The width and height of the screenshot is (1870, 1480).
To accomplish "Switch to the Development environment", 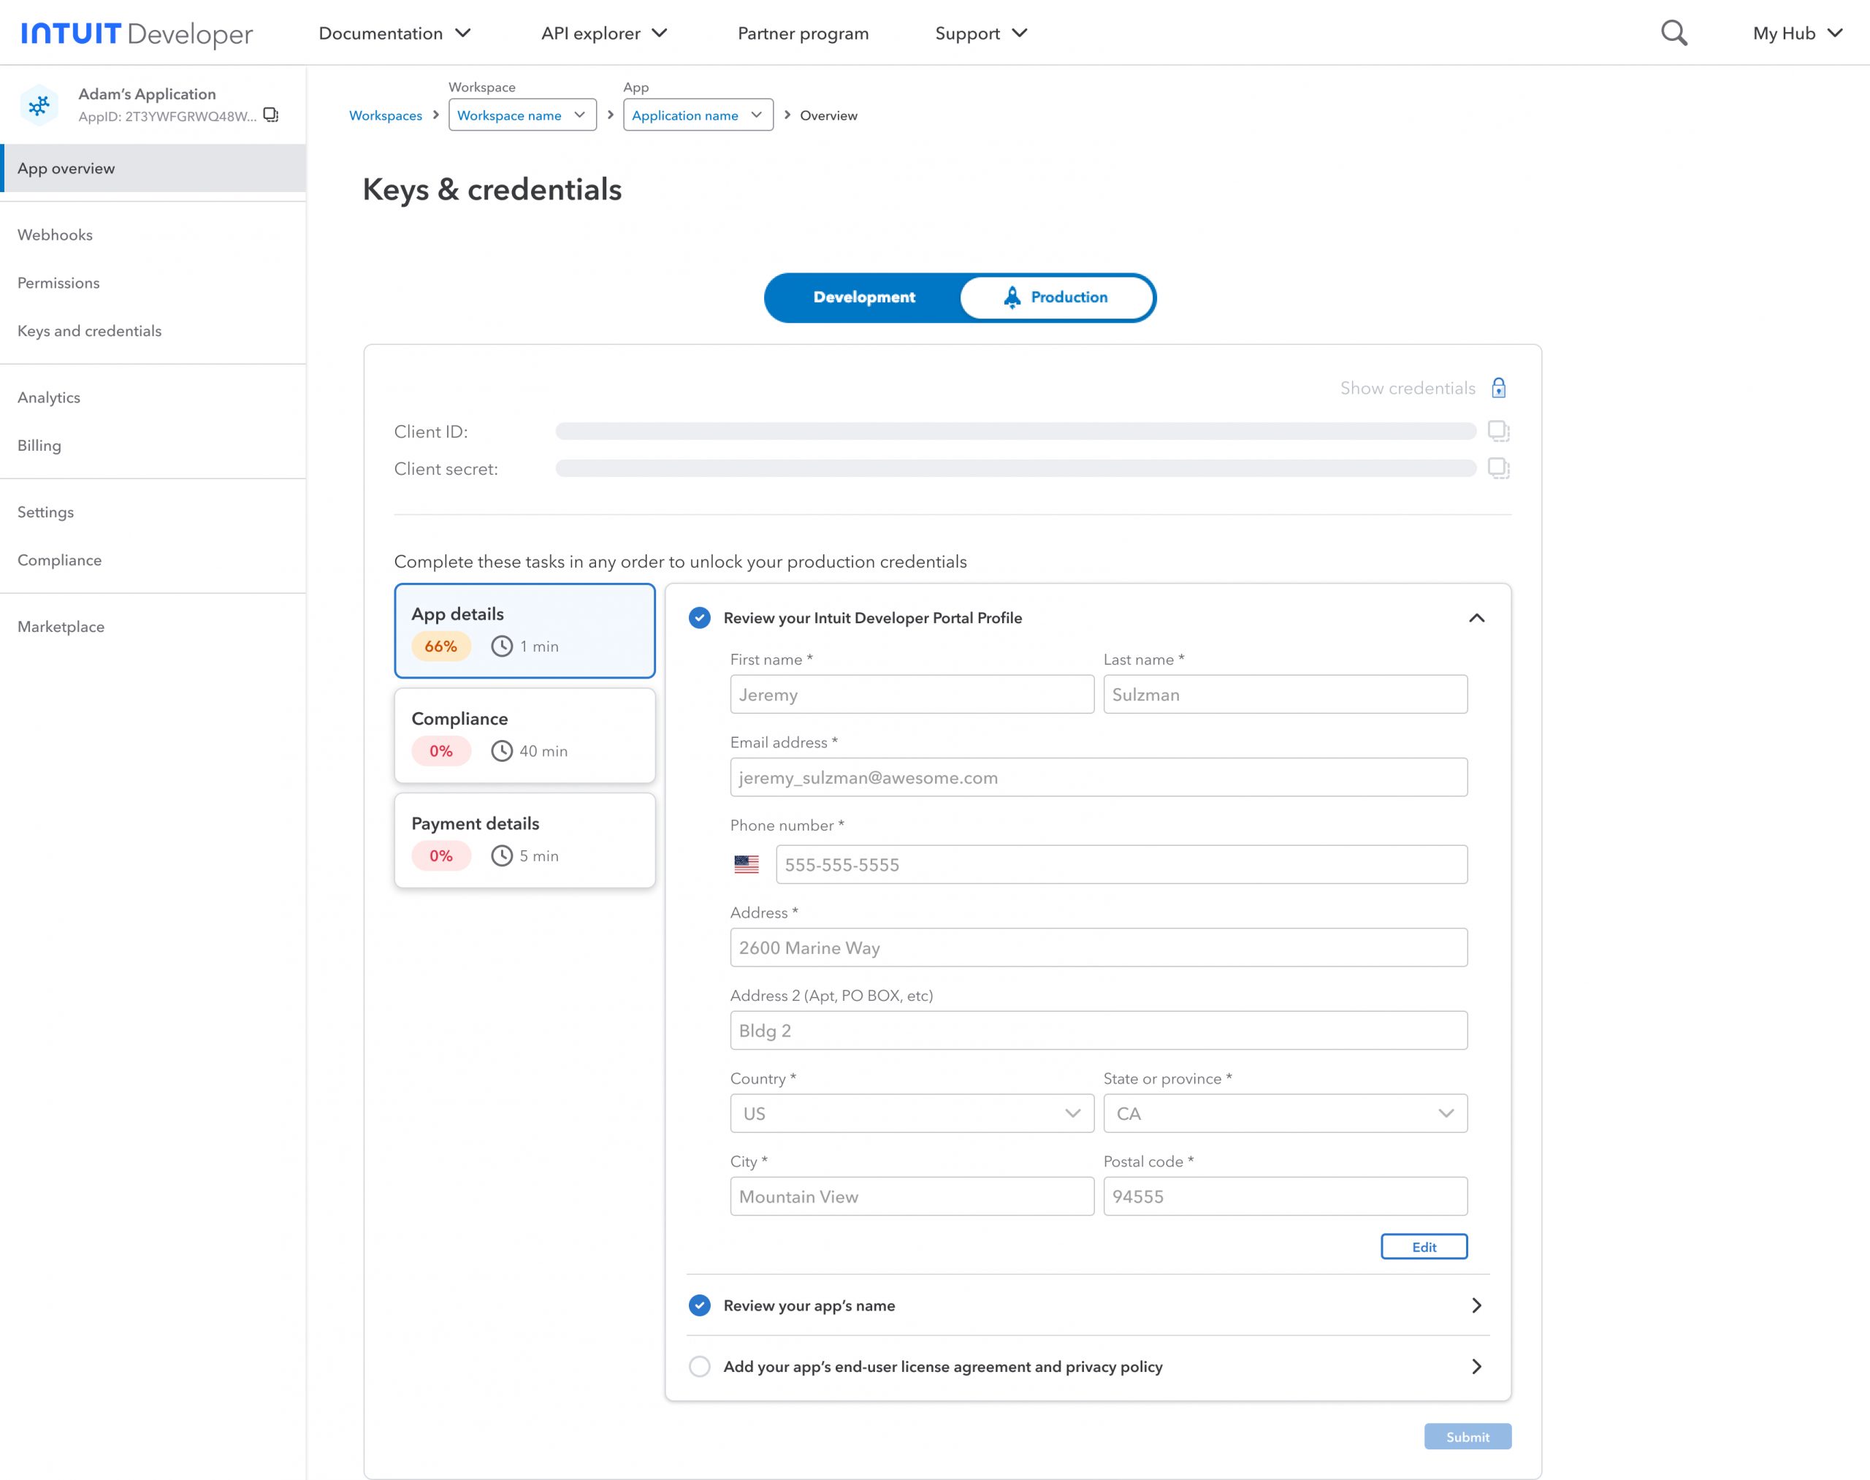I will point(863,297).
